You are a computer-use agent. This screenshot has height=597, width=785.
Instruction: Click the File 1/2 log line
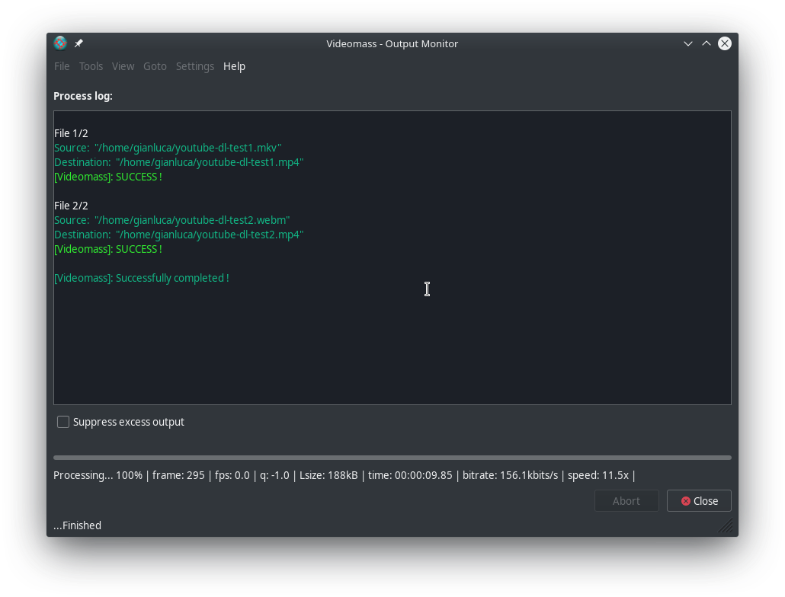71,133
